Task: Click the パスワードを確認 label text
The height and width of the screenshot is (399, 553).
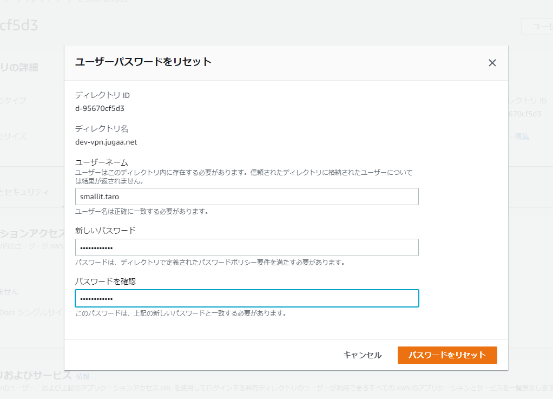Action: tap(105, 282)
